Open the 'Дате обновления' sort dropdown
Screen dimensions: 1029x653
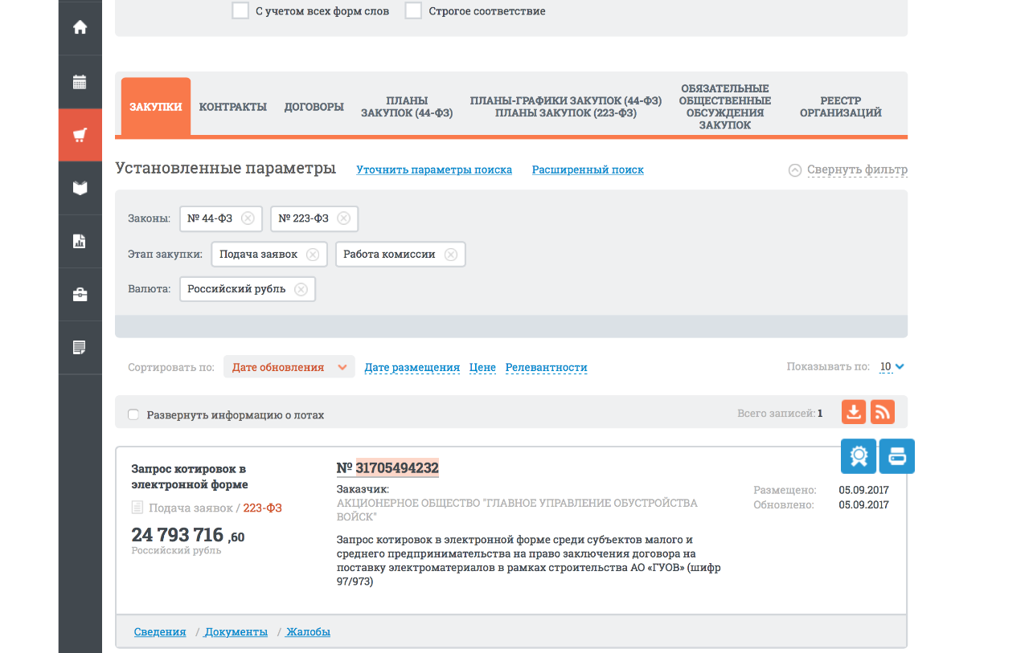coord(289,367)
